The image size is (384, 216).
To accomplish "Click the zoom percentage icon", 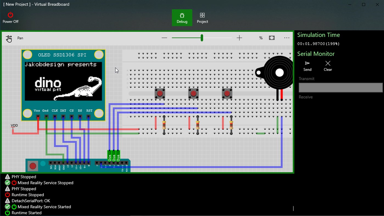I will point(260,38).
